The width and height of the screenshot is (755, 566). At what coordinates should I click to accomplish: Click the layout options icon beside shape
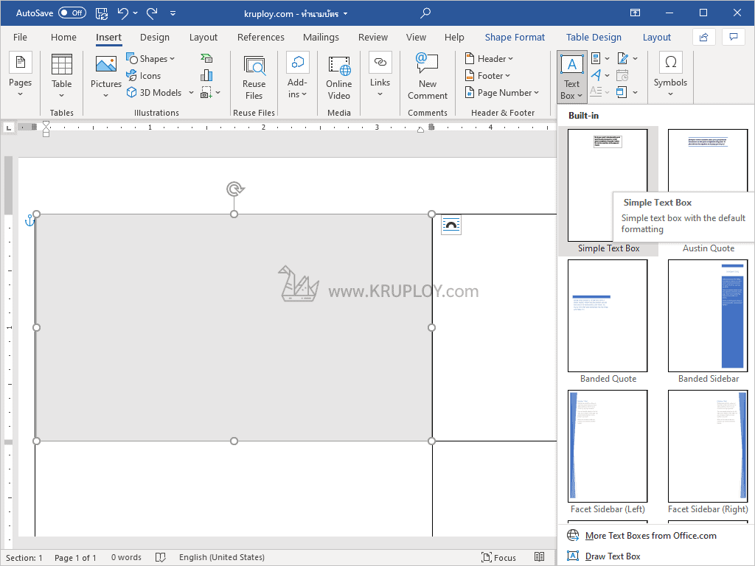click(x=451, y=226)
